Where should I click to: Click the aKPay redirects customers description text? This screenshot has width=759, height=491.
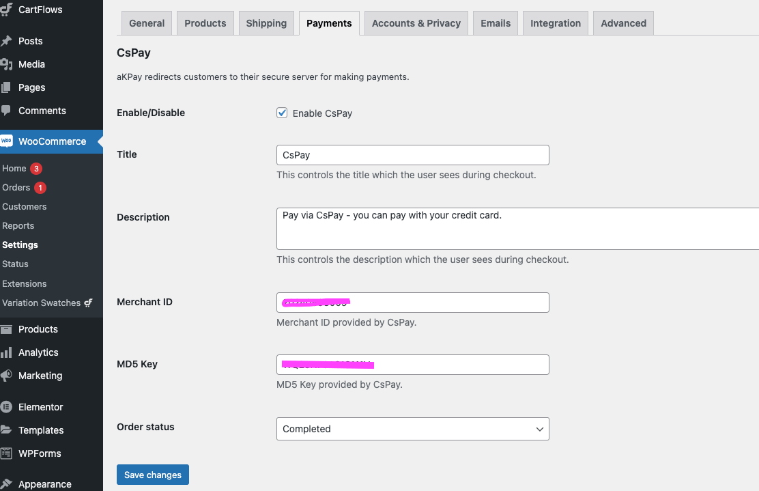coord(263,77)
